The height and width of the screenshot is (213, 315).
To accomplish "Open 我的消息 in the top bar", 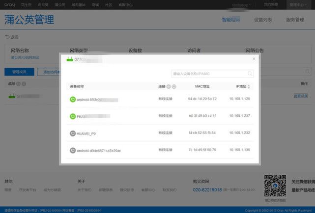I will (x=270, y=4).
